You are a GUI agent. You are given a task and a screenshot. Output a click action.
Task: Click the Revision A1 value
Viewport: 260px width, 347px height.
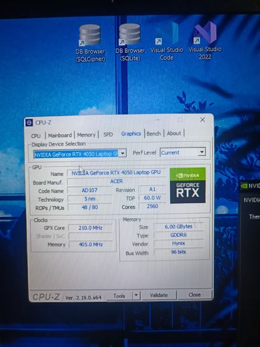(x=153, y=190)
